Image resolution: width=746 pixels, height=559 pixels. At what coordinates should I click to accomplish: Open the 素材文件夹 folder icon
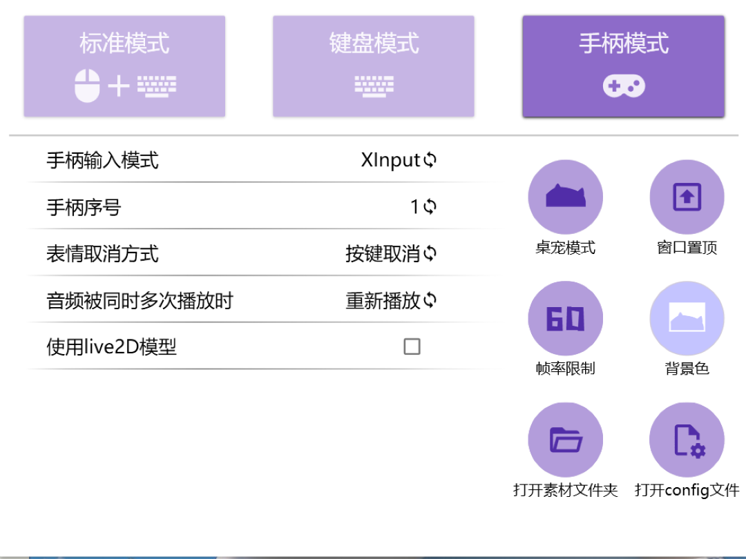[x=566, y=439]
